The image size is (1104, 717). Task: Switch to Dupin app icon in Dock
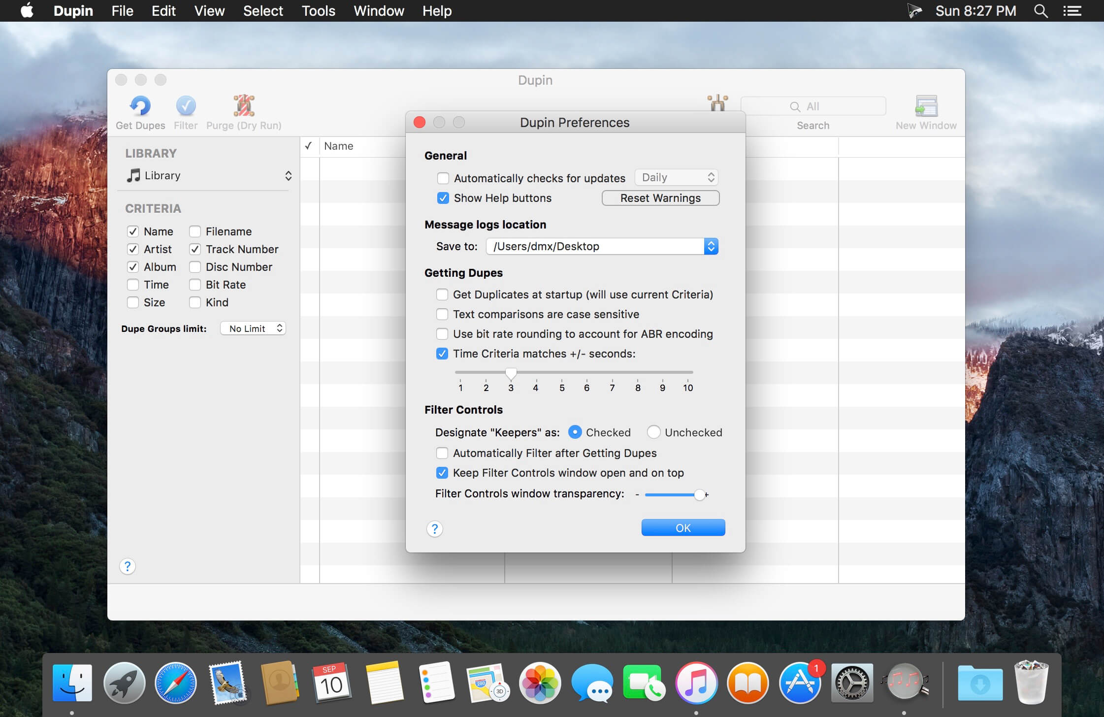(x=905, y=683)
